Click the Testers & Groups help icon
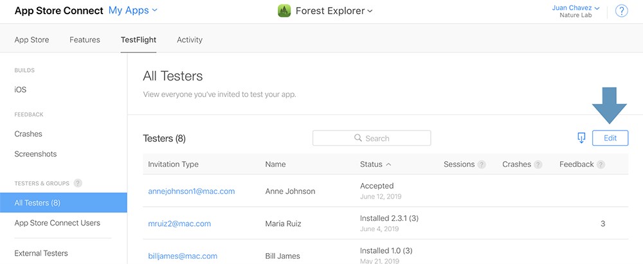Screen dimensions: 643x264 coord(78,183)
